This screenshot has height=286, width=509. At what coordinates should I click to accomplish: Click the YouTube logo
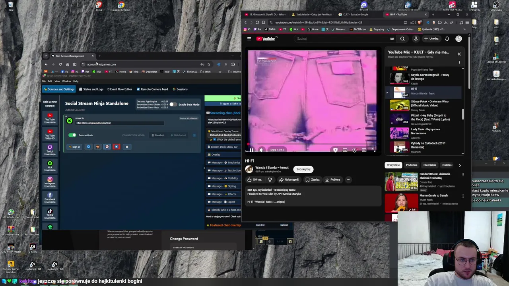(266, 39)
